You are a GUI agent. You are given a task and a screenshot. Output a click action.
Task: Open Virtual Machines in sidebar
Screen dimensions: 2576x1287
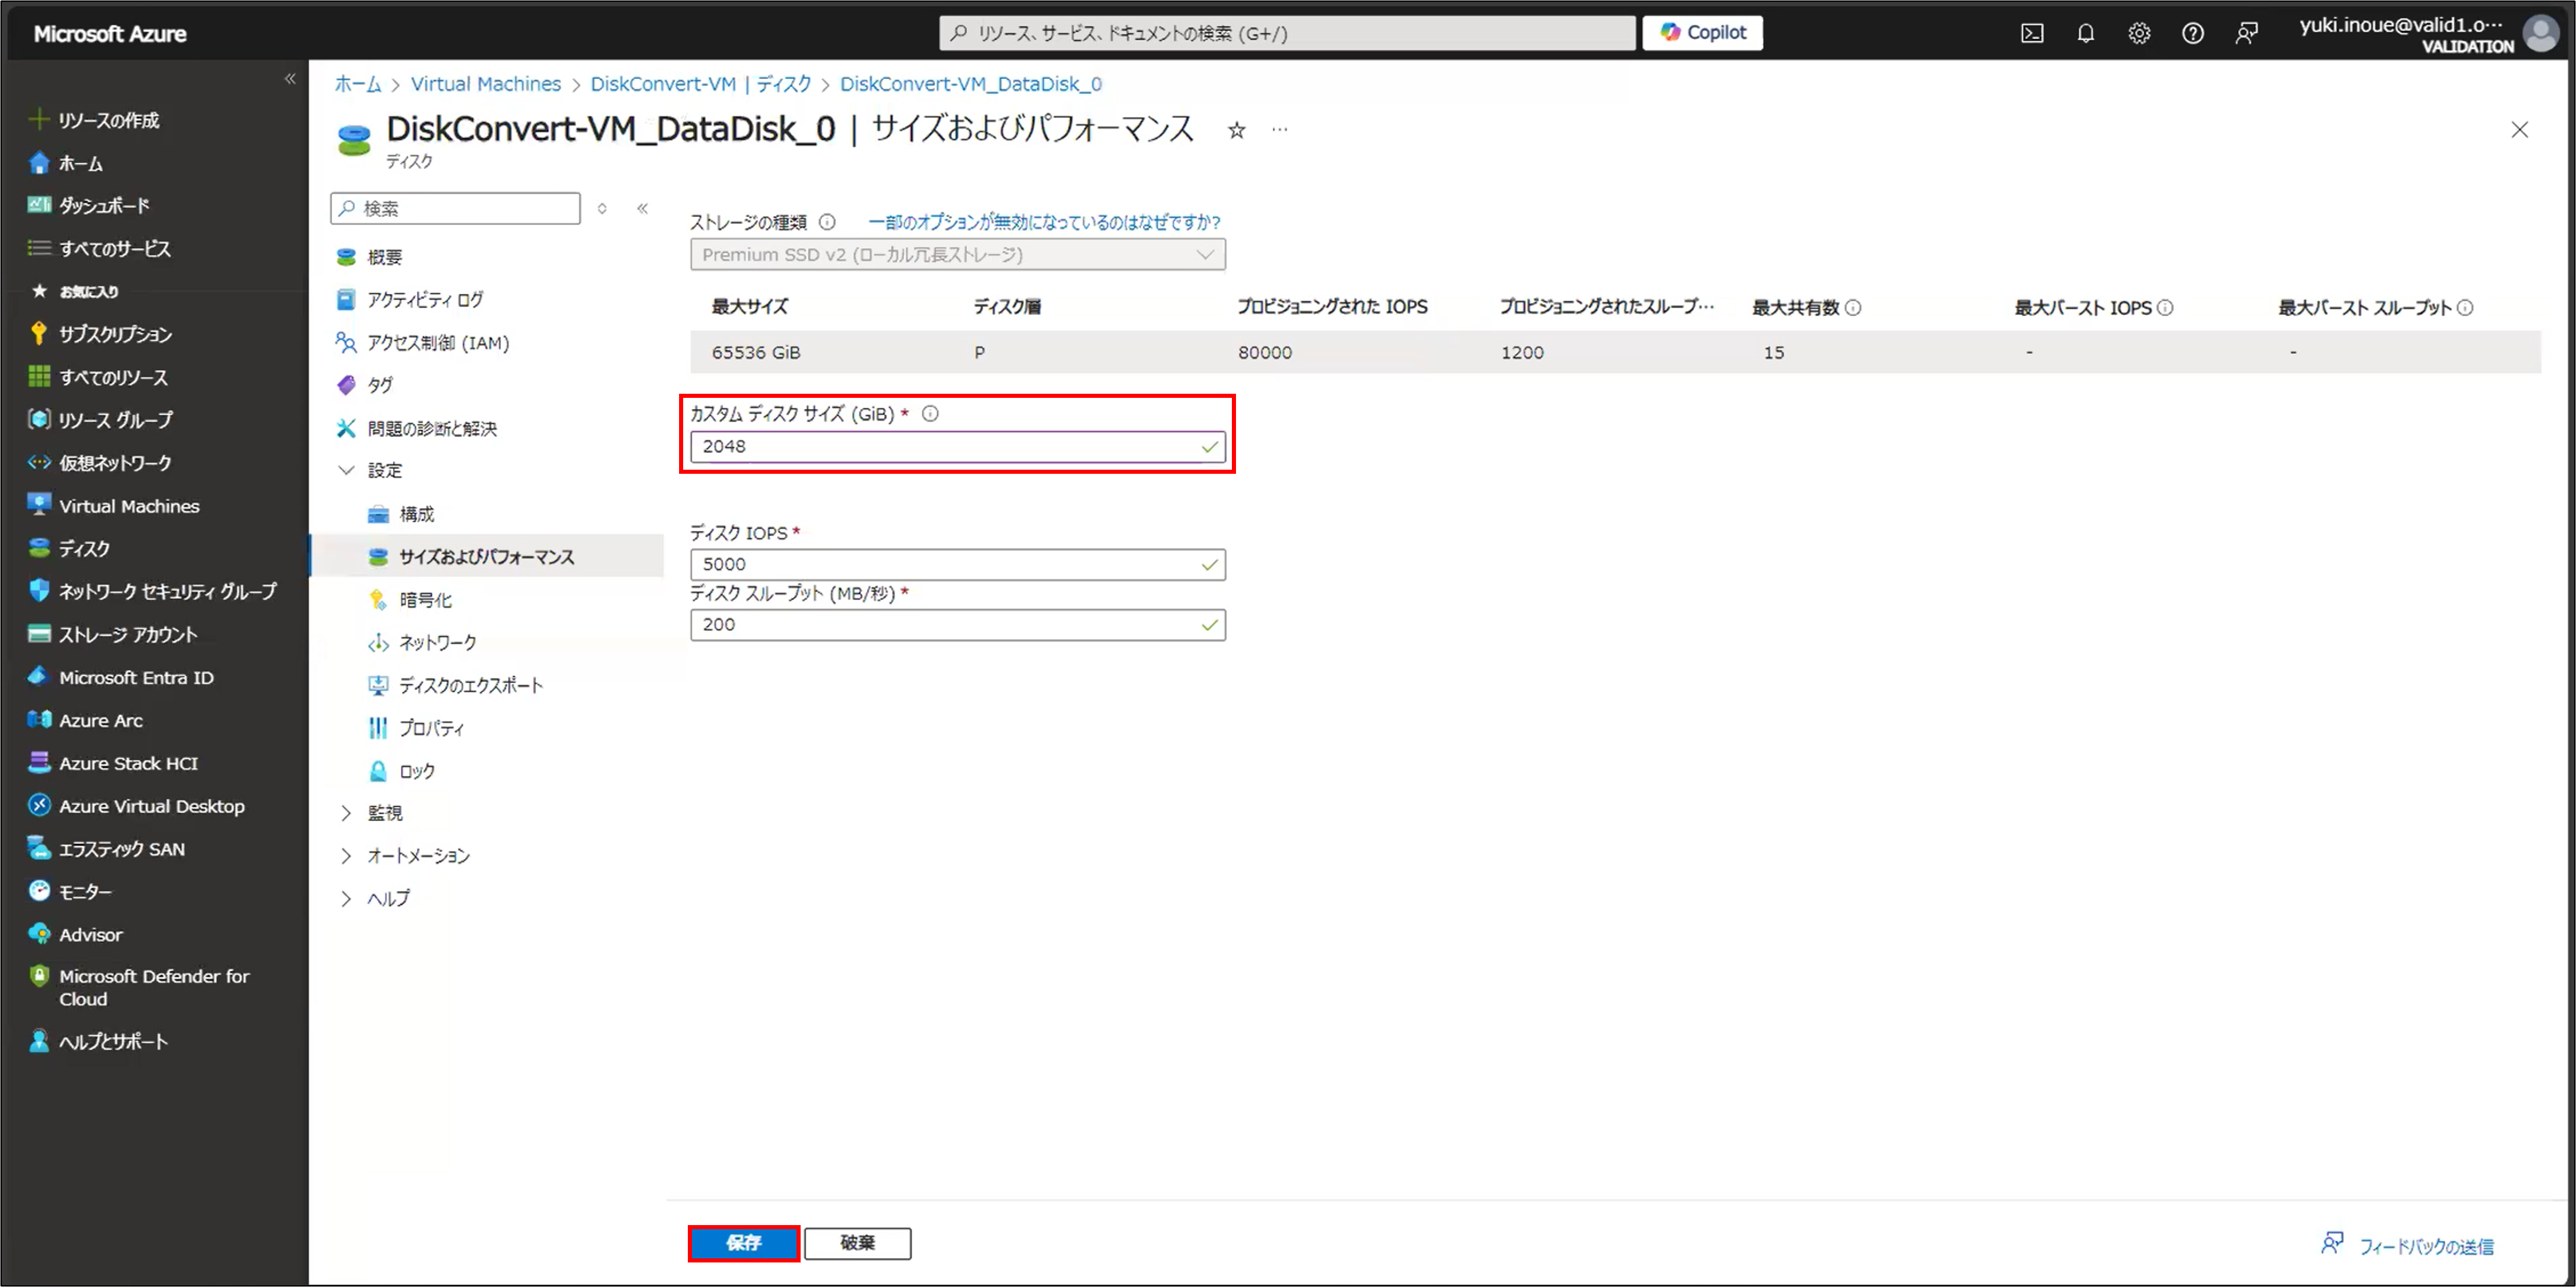tap(113, 506)
